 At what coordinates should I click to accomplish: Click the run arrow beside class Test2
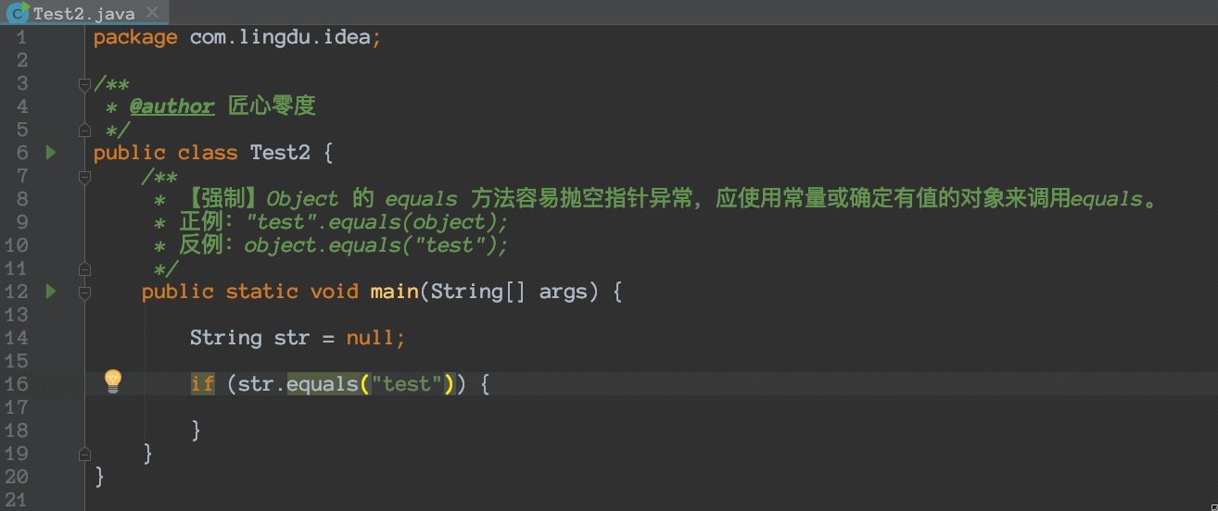point(51,153)
